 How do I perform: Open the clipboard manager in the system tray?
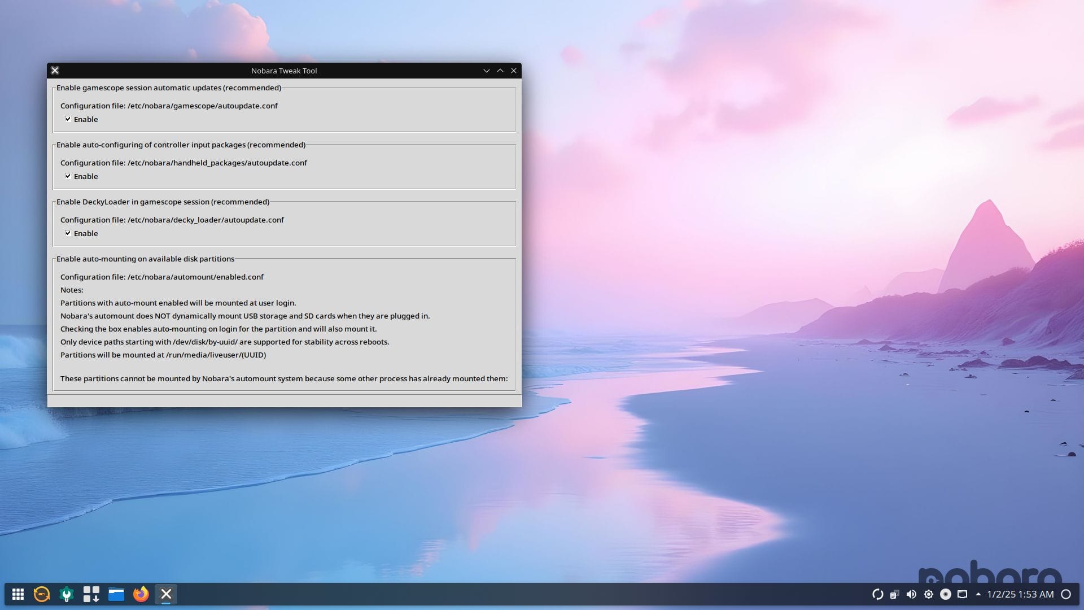tap(895, 594)
